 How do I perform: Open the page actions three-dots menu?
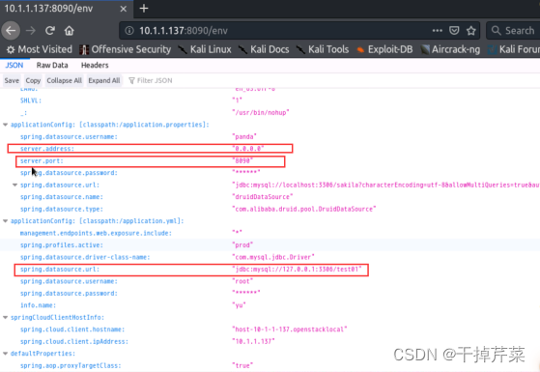[x=437, y=30]
